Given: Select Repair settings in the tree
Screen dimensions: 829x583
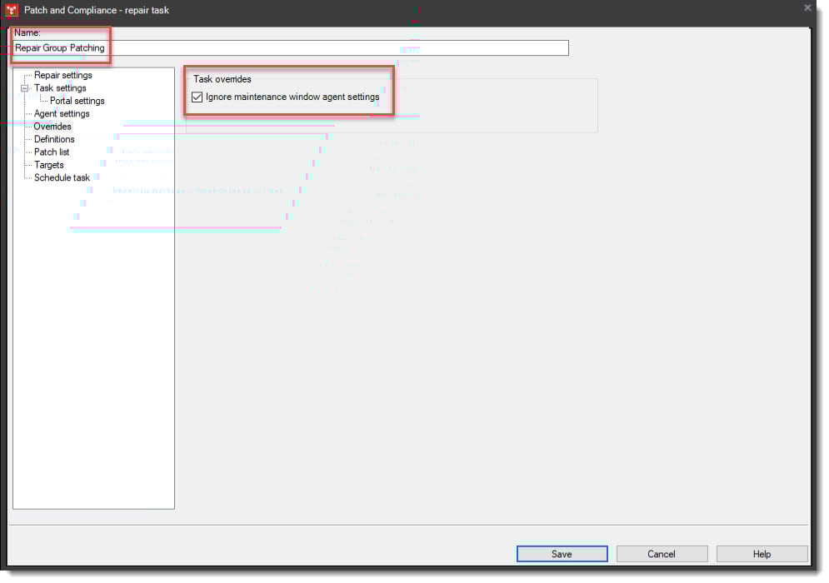Looking at the screenshot, I should [62, 75].
